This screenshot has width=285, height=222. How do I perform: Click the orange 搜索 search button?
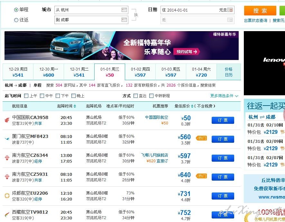point(260,11)
